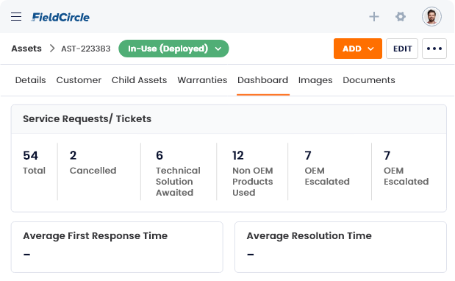
Task: Click the Service Requests/ Tickets heading
Action: tap(87, 118)
